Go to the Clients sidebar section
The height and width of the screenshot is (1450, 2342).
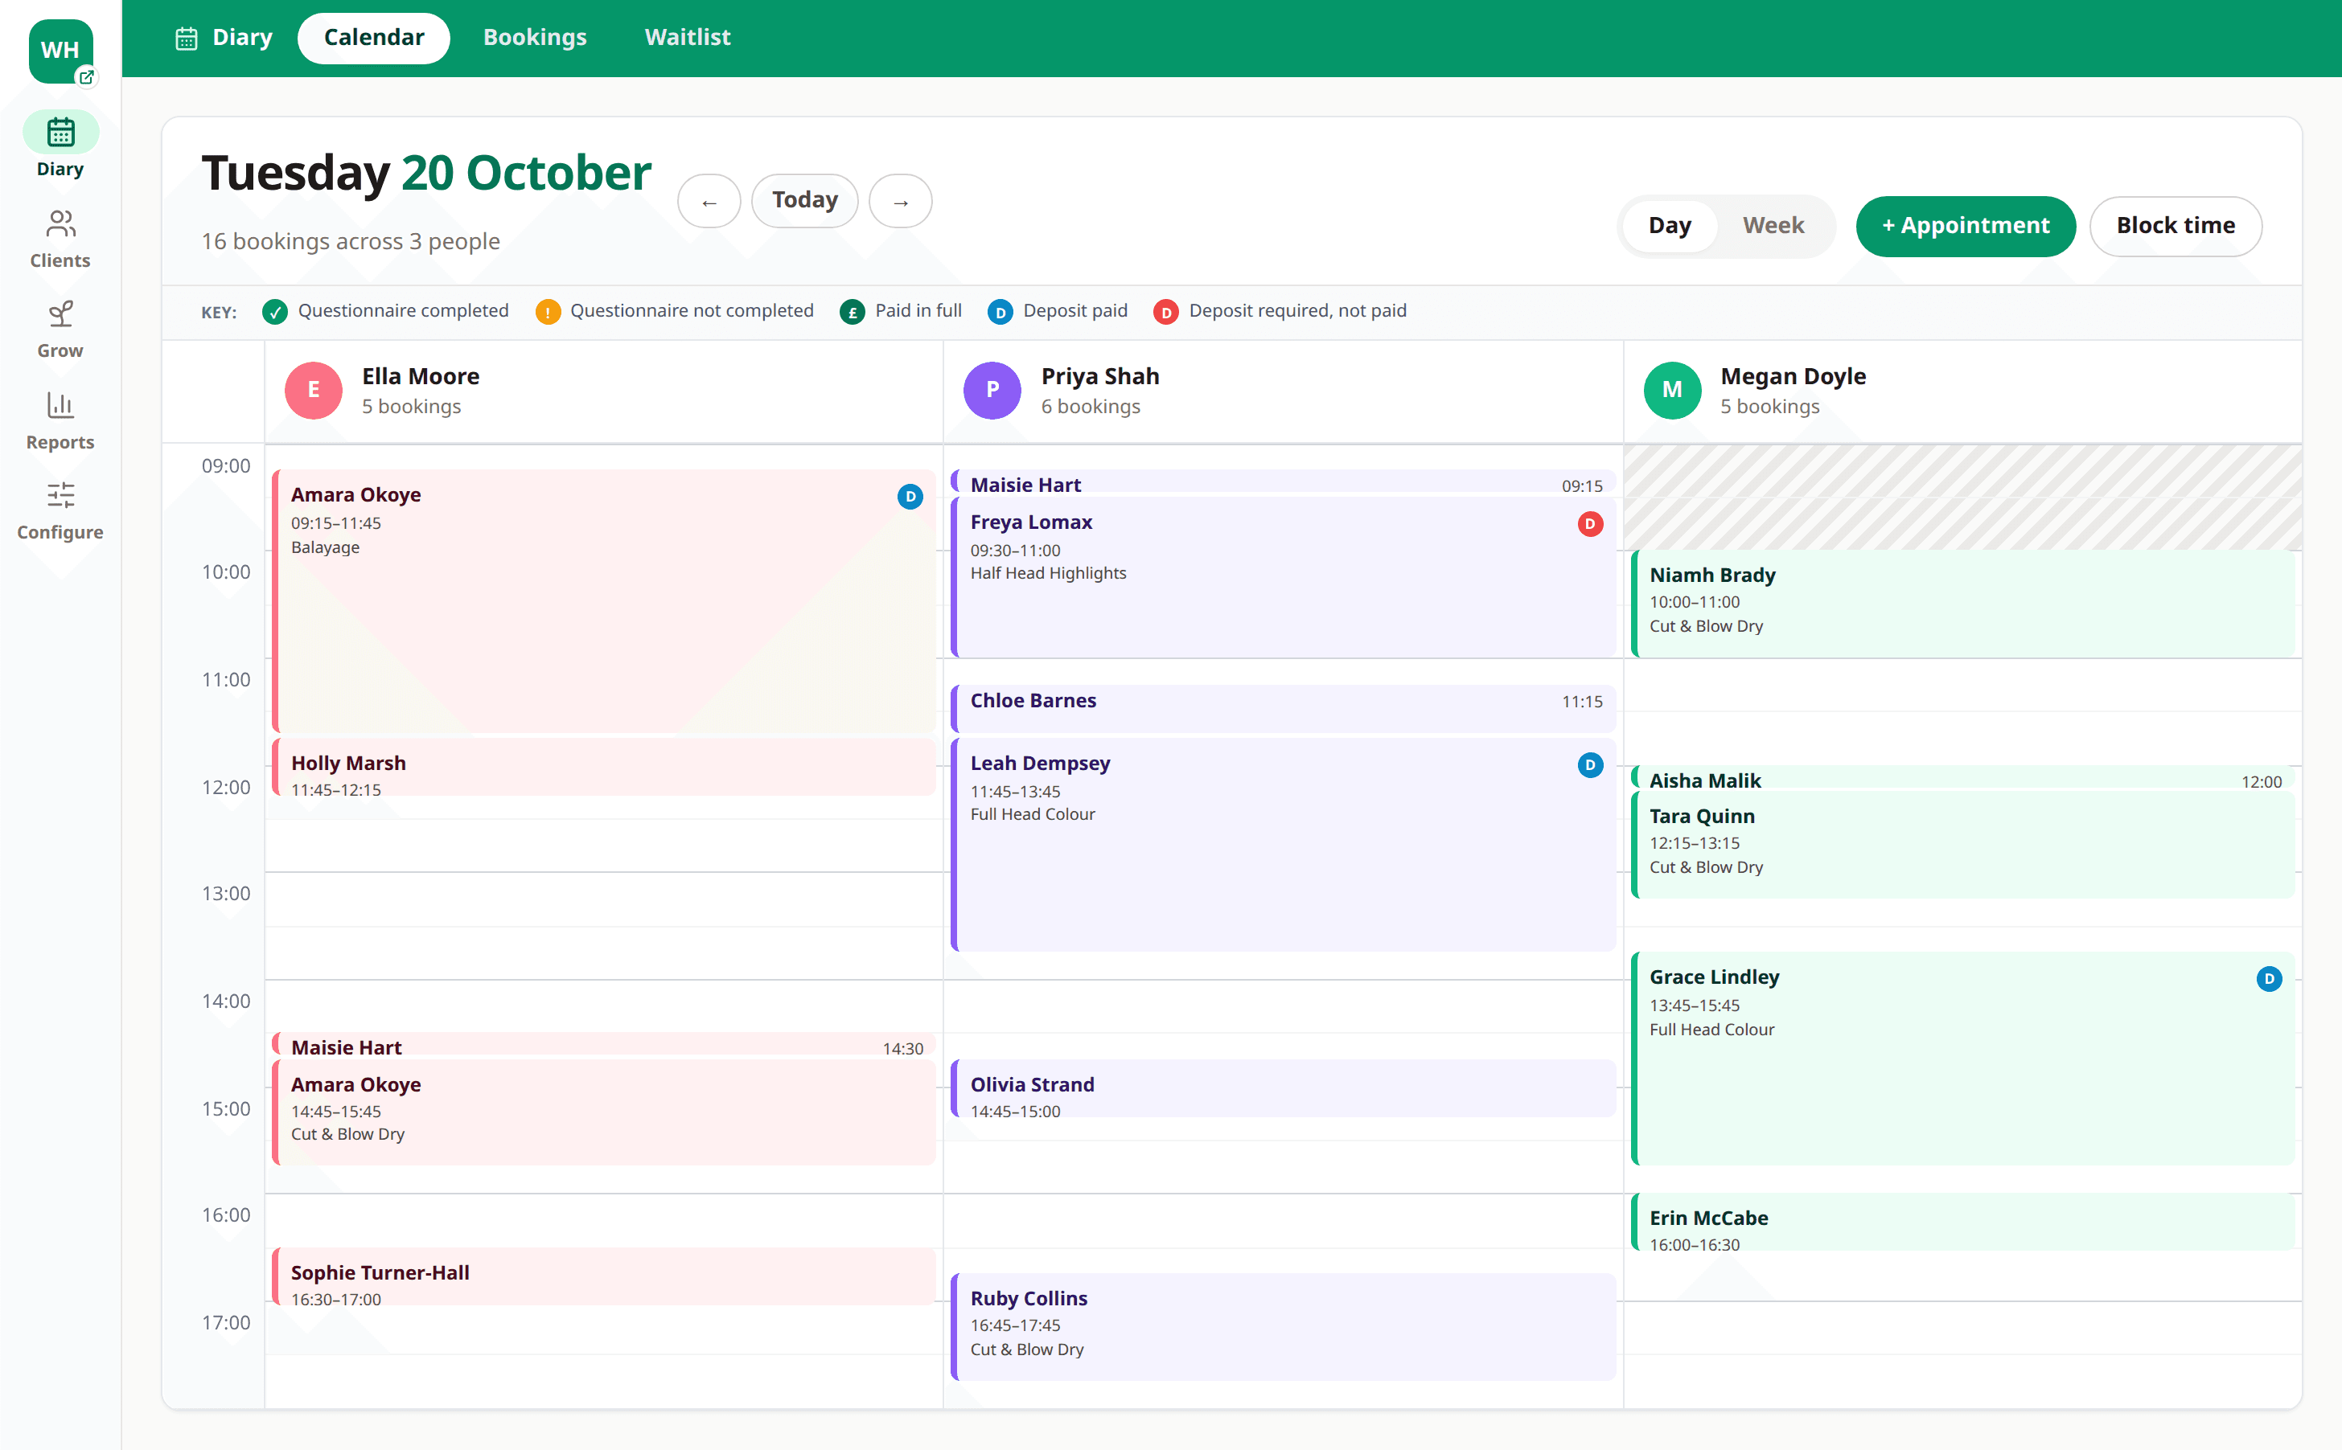click(x=60, y=240)
